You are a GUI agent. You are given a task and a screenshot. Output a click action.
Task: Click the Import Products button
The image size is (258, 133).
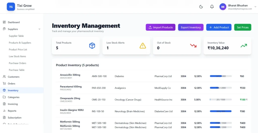[x=160, y=27]
